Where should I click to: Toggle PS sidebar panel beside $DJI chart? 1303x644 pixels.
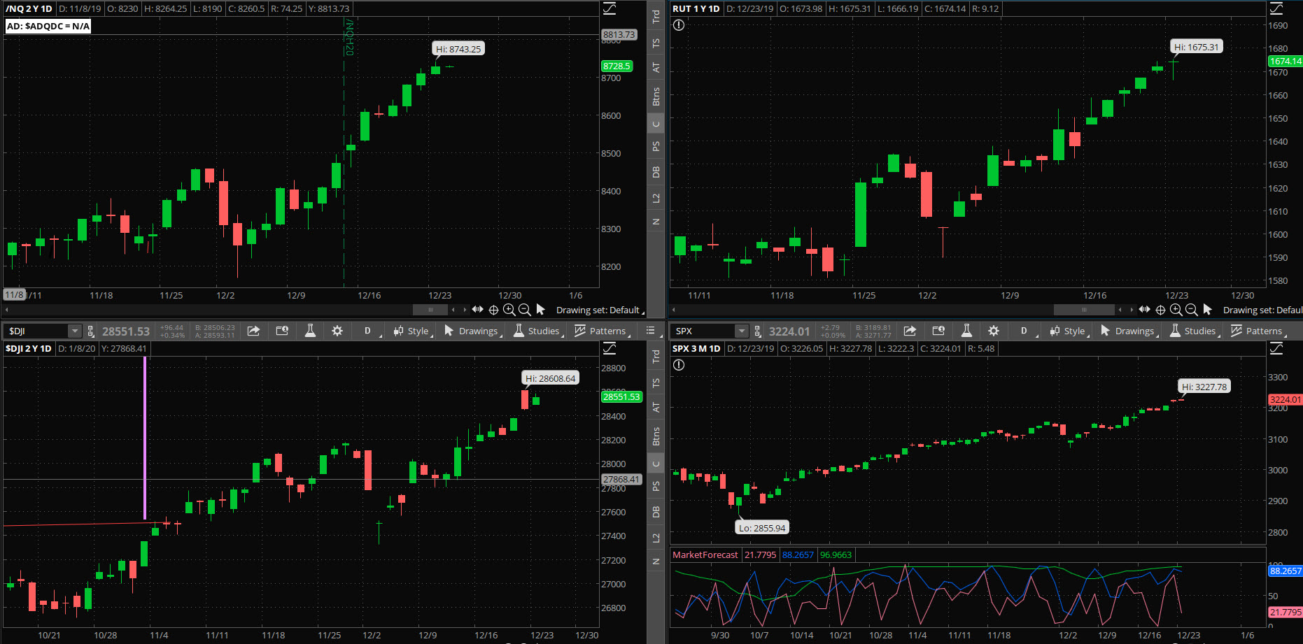[x=656, y=487]
